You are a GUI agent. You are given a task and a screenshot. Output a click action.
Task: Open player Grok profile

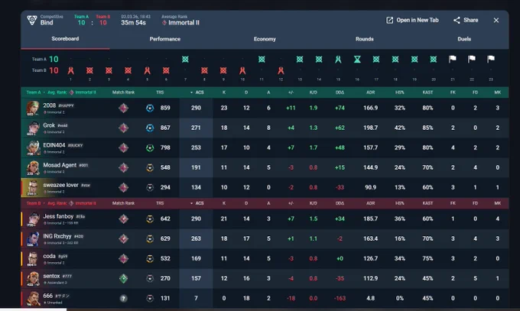[49, 125]
